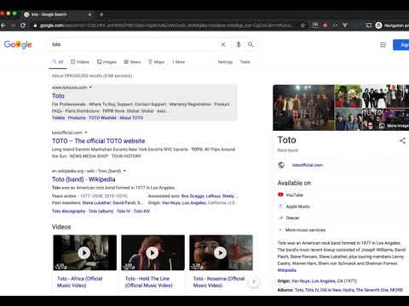
Task: Open Van Nuys, Los Angeles origin link
Action: click(184, 203)
